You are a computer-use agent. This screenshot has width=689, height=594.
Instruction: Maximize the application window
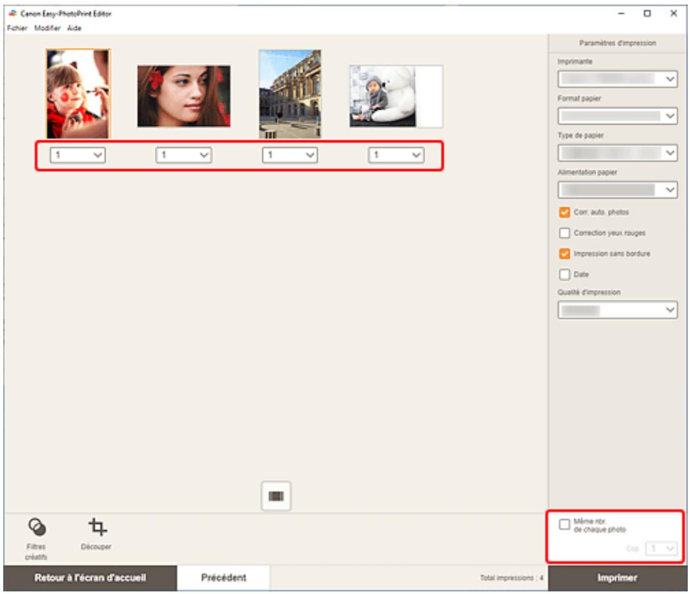[x=647, y=14]
